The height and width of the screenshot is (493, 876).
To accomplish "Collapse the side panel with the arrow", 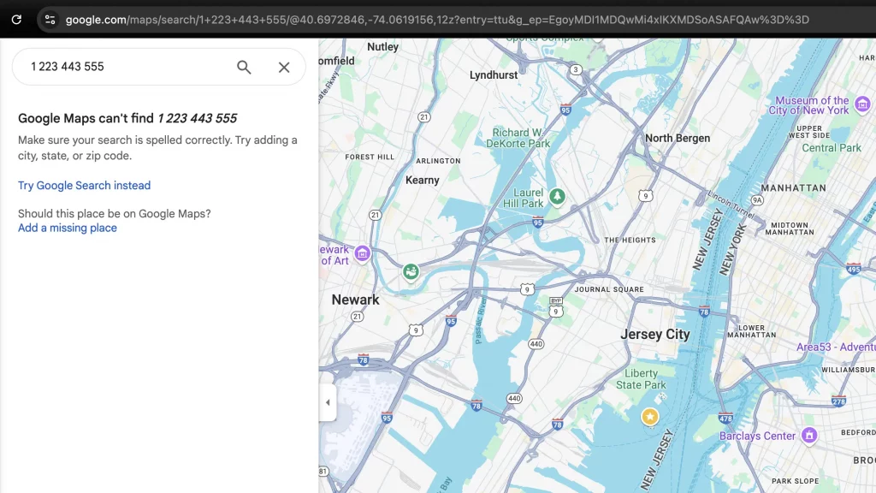I will [328, 401].
